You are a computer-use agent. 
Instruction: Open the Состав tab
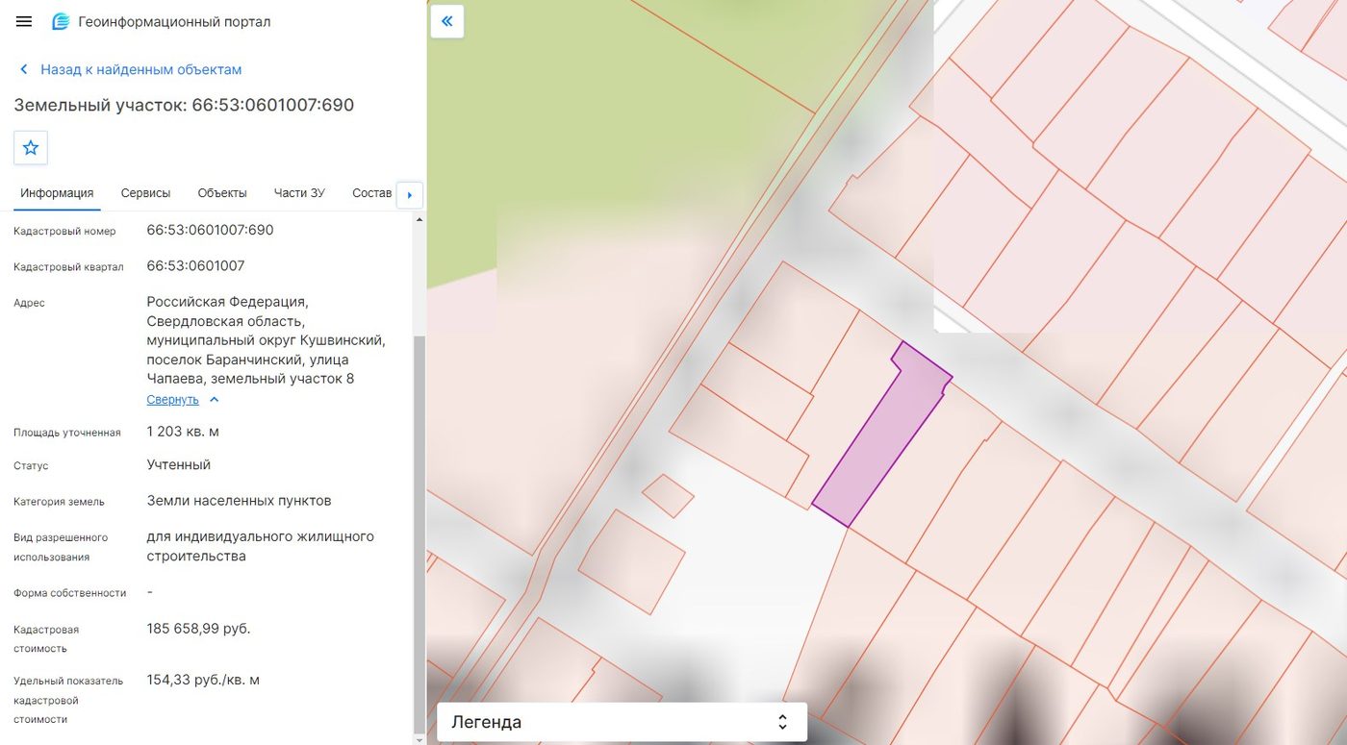coord(371,193)
